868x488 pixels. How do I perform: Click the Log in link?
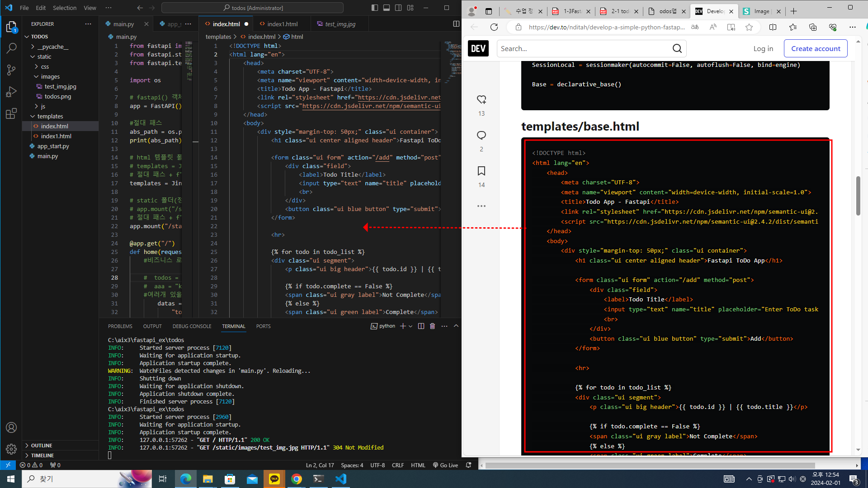(763, 48)
